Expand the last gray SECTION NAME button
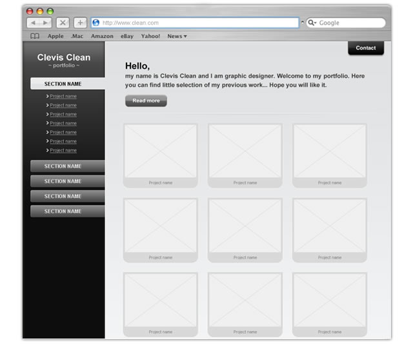 point(67,211)
